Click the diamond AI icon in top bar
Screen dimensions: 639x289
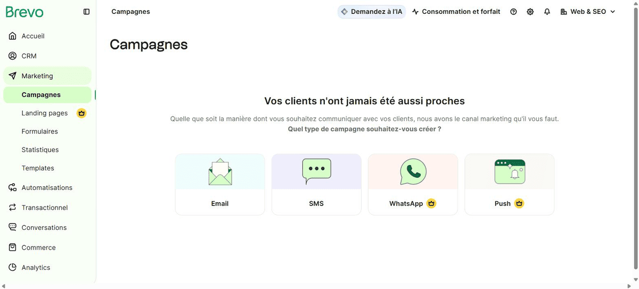click(x=345, y=12)
